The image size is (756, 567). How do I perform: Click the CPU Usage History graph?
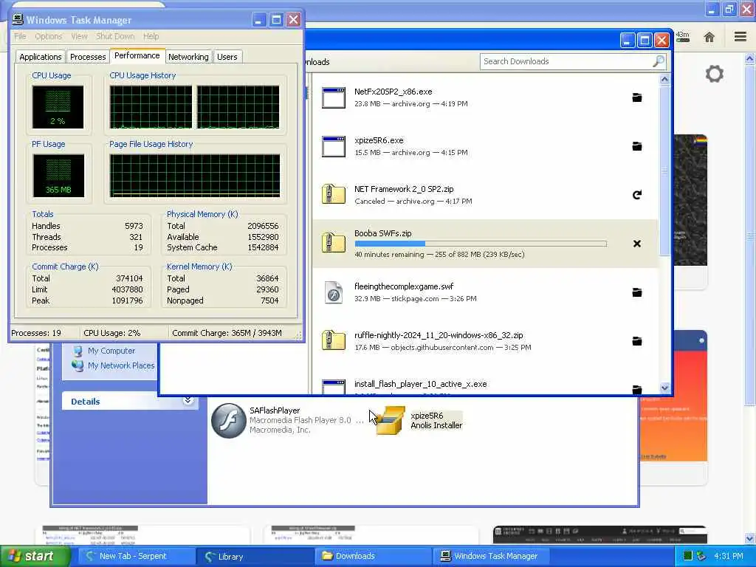(x=194, y=107)
